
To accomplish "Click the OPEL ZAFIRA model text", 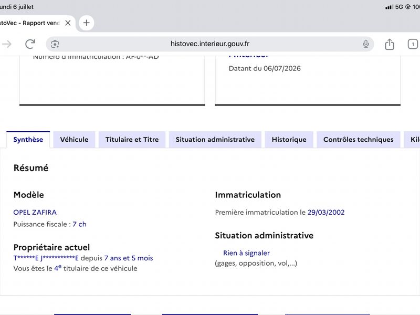I will (35, 213).
